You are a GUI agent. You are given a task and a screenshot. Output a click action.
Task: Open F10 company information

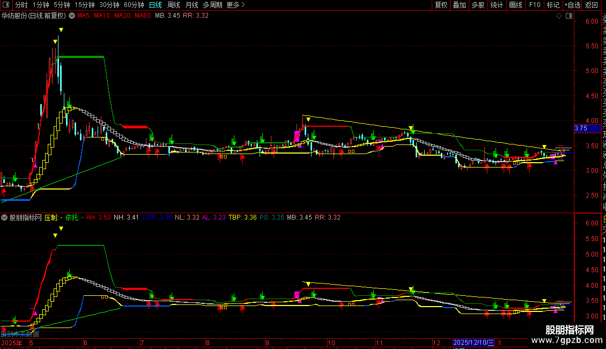(535, 5)
